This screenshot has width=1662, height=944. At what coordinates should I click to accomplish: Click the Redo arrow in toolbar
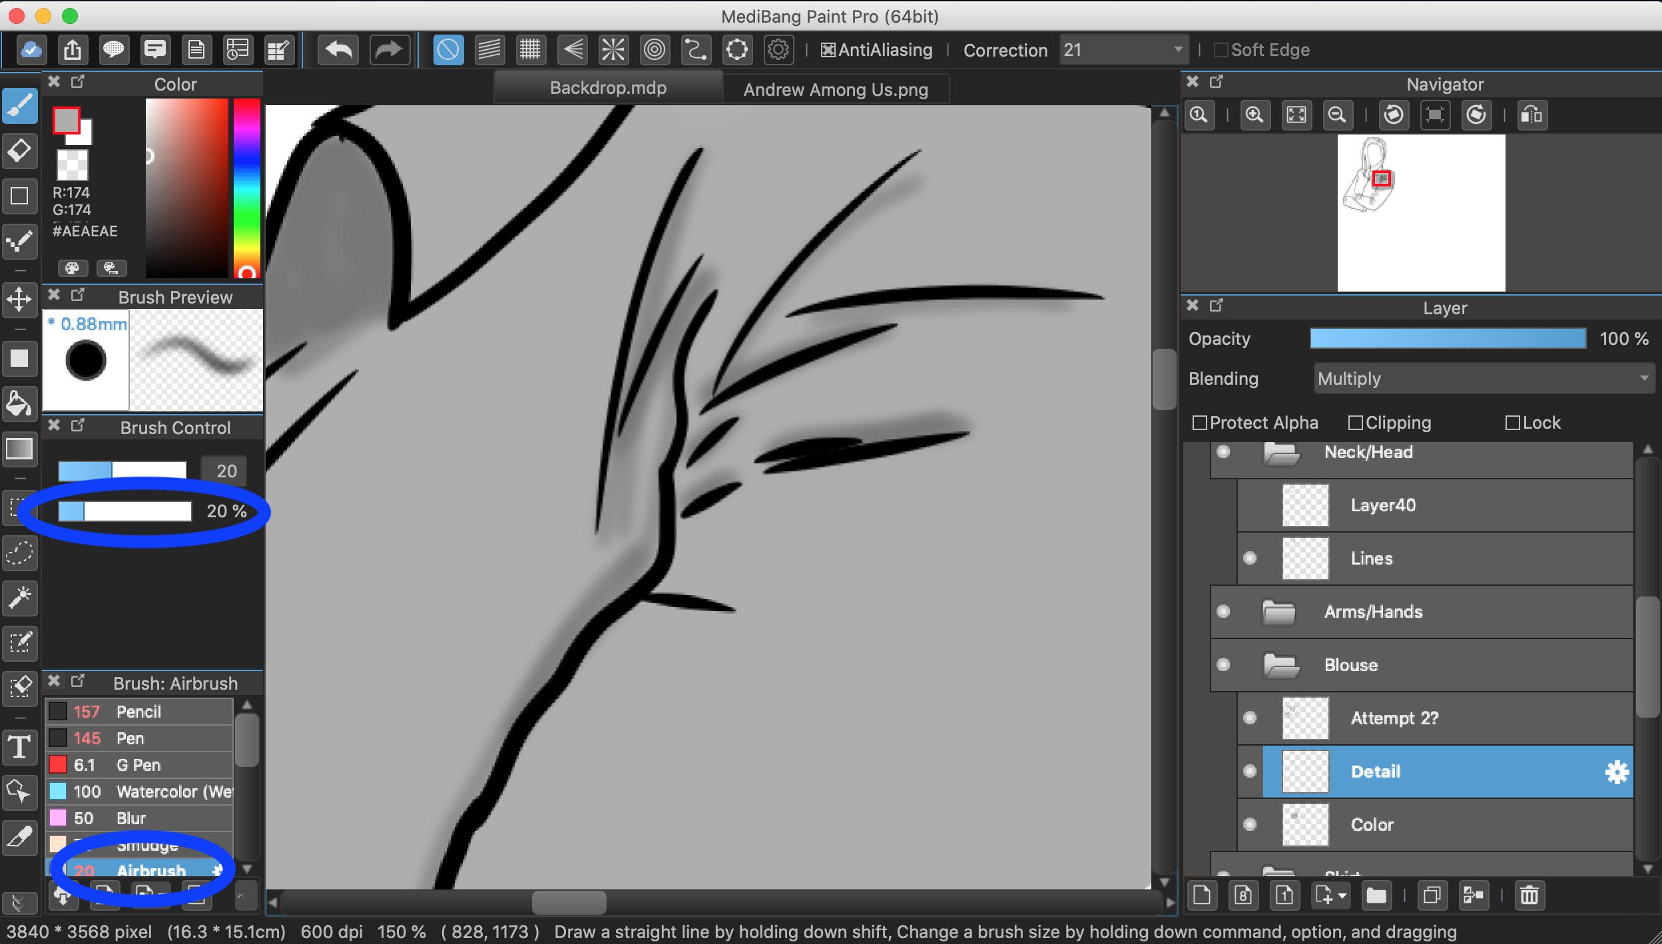pyautogui.click(x=389, y=50)
